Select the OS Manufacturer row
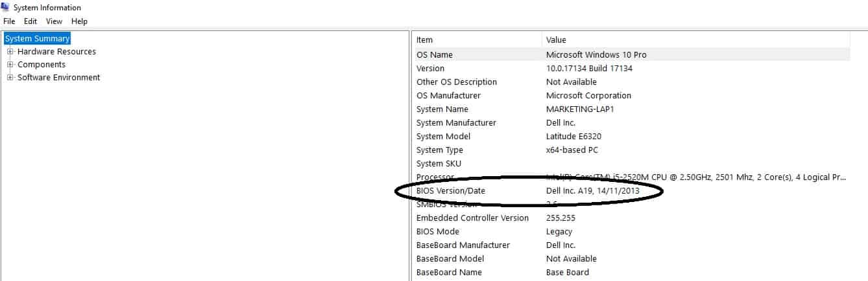Screen dimensions: 868x281 [631, 96]
